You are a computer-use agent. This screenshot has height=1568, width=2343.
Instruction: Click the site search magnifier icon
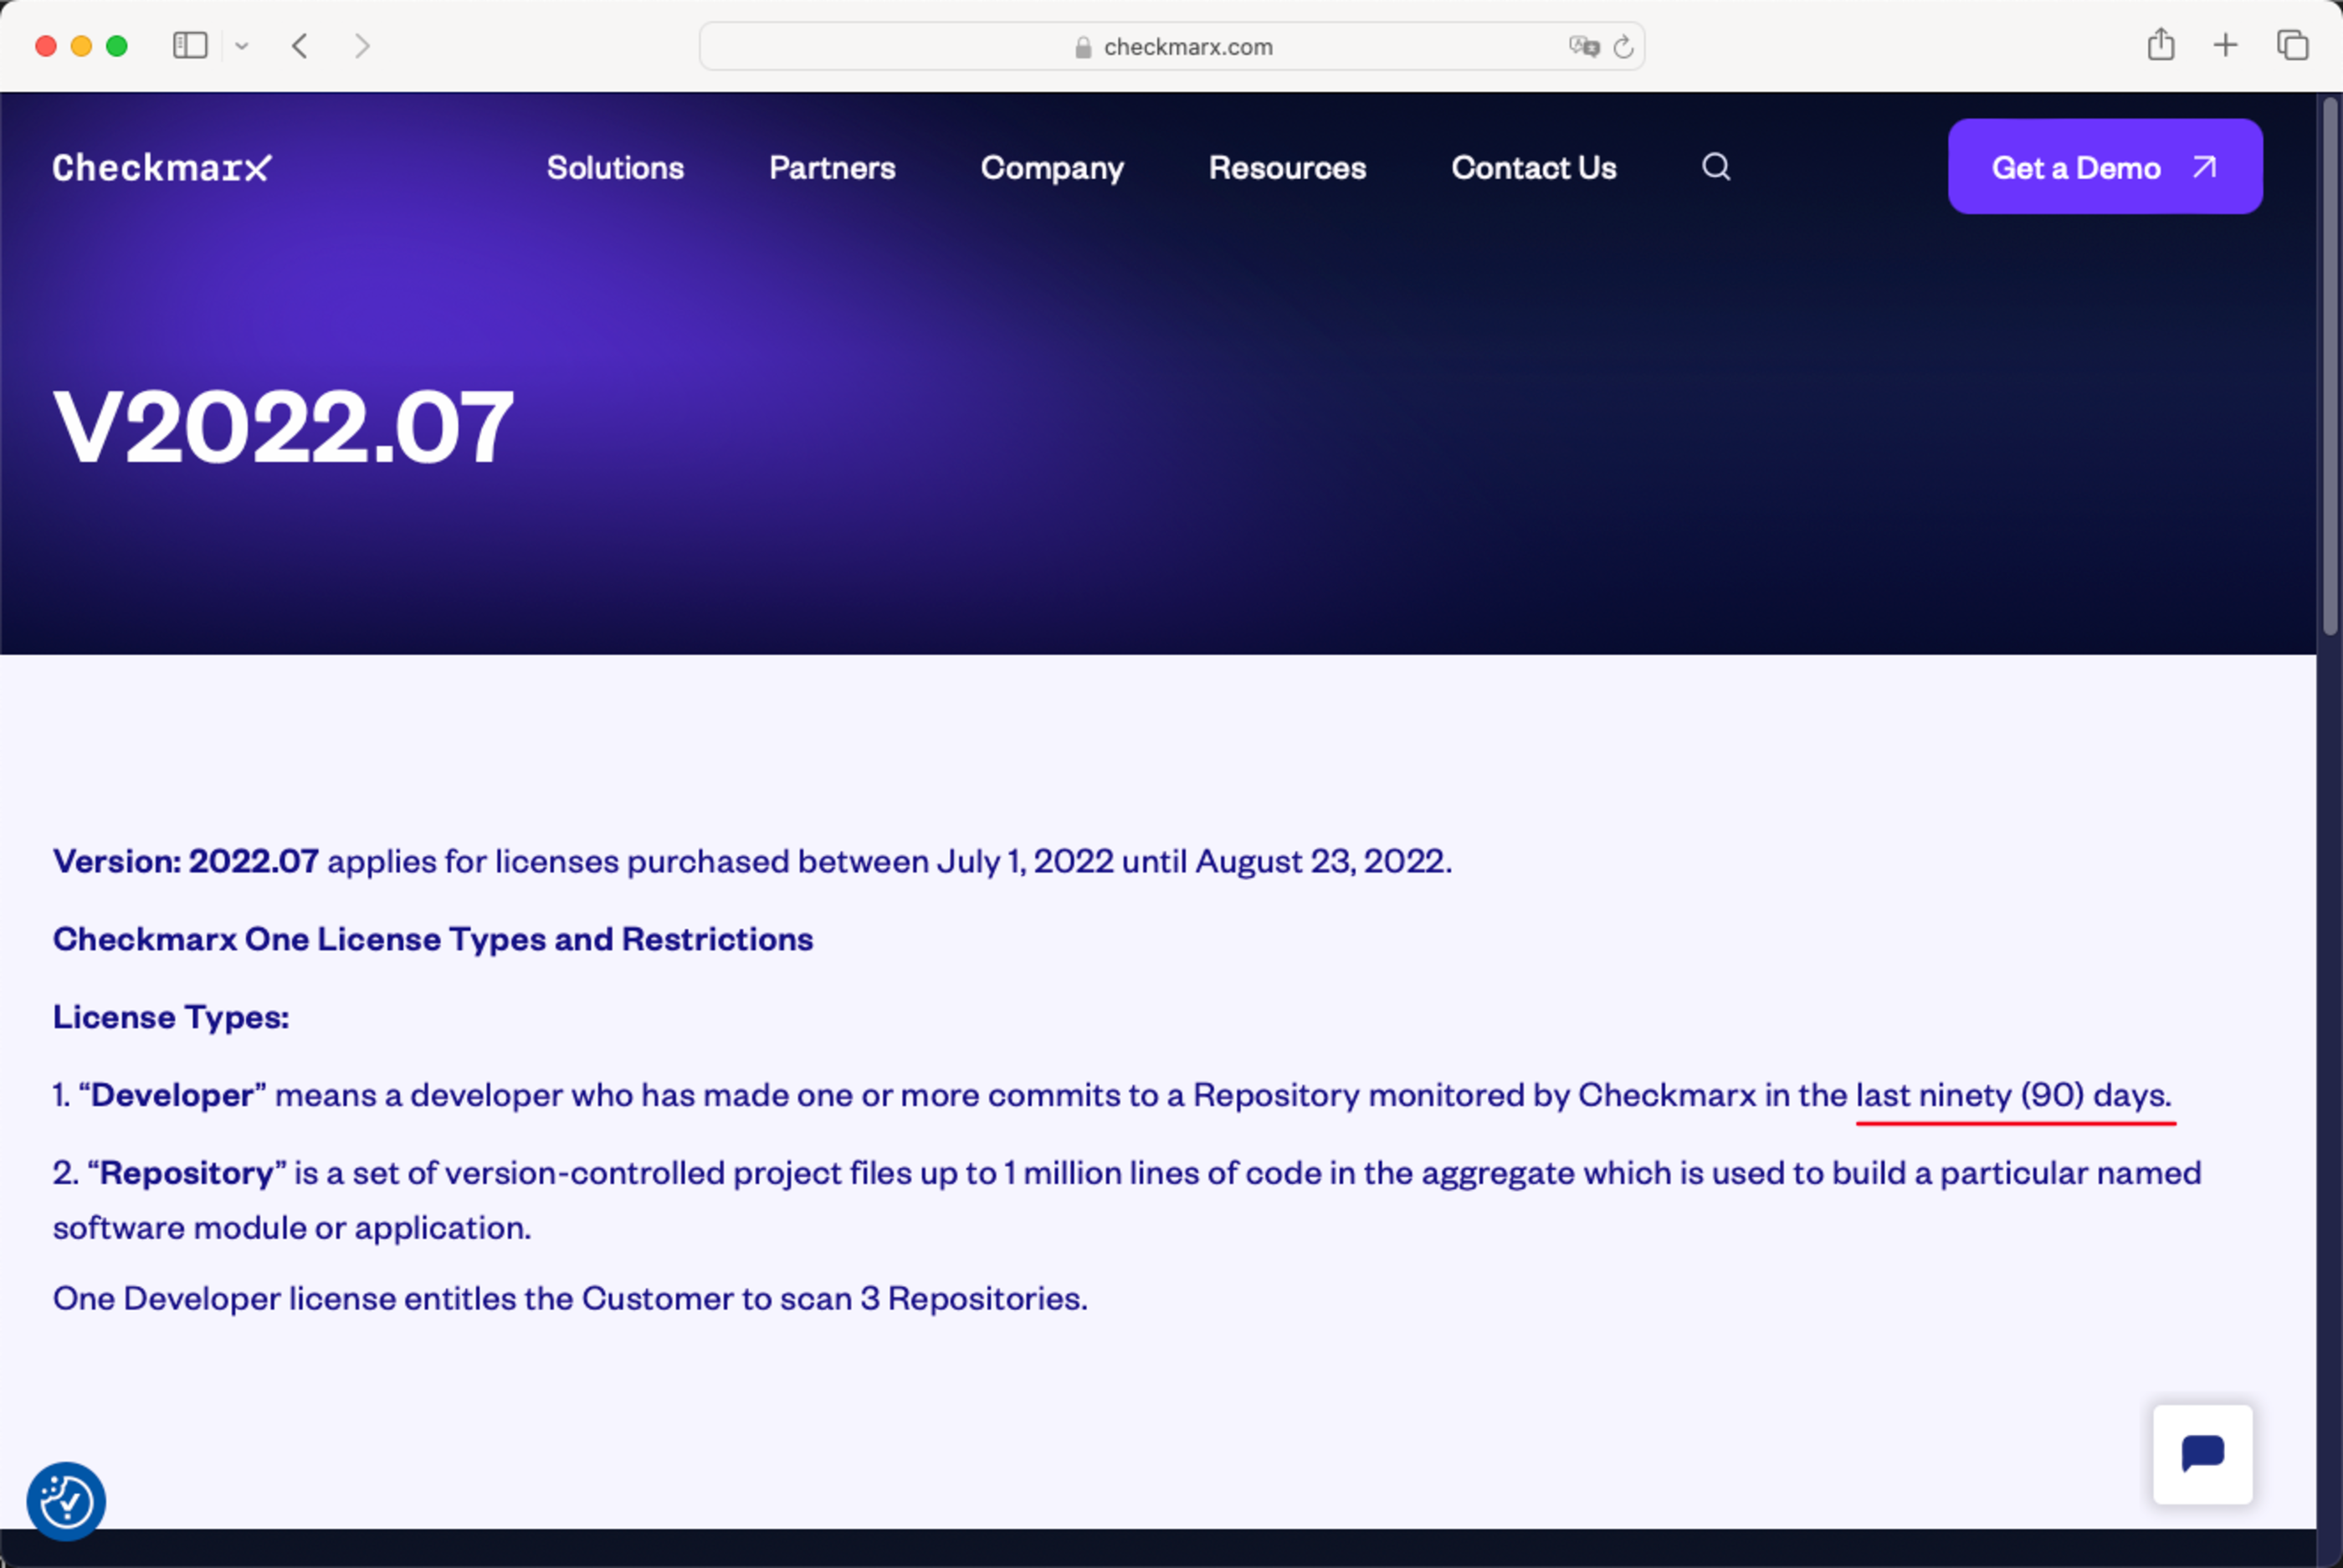pos(1716,166)
